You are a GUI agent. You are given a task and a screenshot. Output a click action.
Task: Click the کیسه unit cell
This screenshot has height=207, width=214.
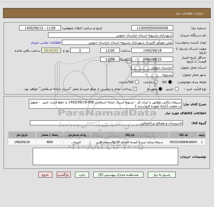coord(77,142)
